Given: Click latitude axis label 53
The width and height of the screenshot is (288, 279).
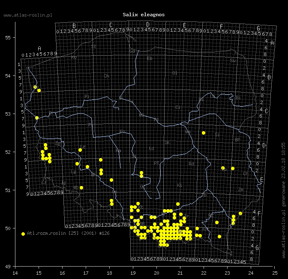Looking at the screenshot, I should point(8,114).
